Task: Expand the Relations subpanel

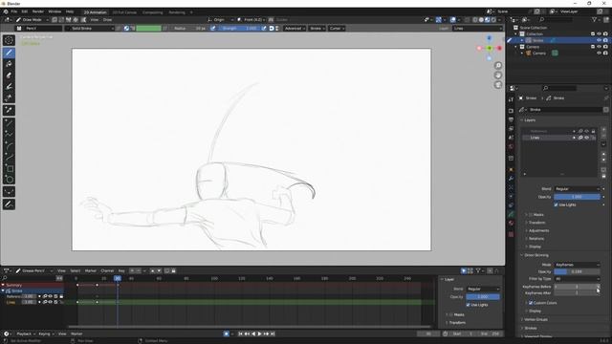Action: pos(535,238)
